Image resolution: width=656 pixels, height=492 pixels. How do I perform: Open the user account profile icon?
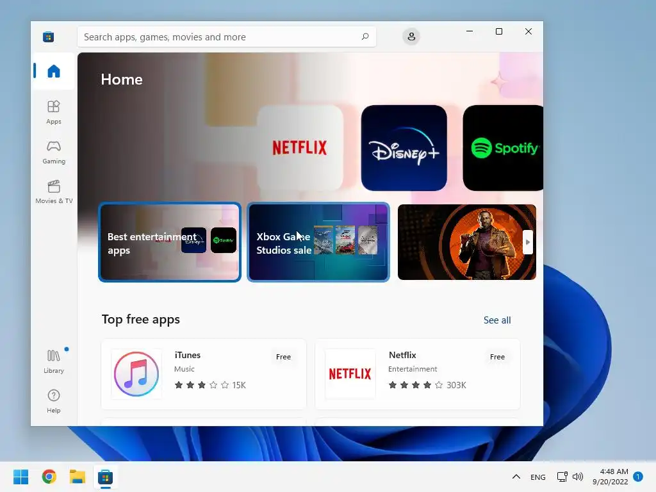tap(411, 37)
